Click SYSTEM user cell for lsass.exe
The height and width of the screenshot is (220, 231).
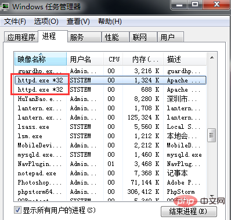[80, 127]
